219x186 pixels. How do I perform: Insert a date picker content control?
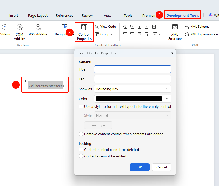tap(139, 34)
